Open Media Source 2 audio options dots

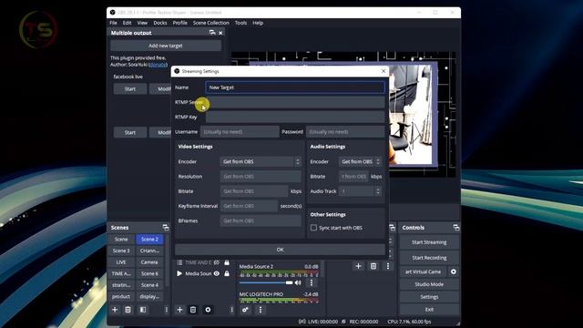(312, 282)
